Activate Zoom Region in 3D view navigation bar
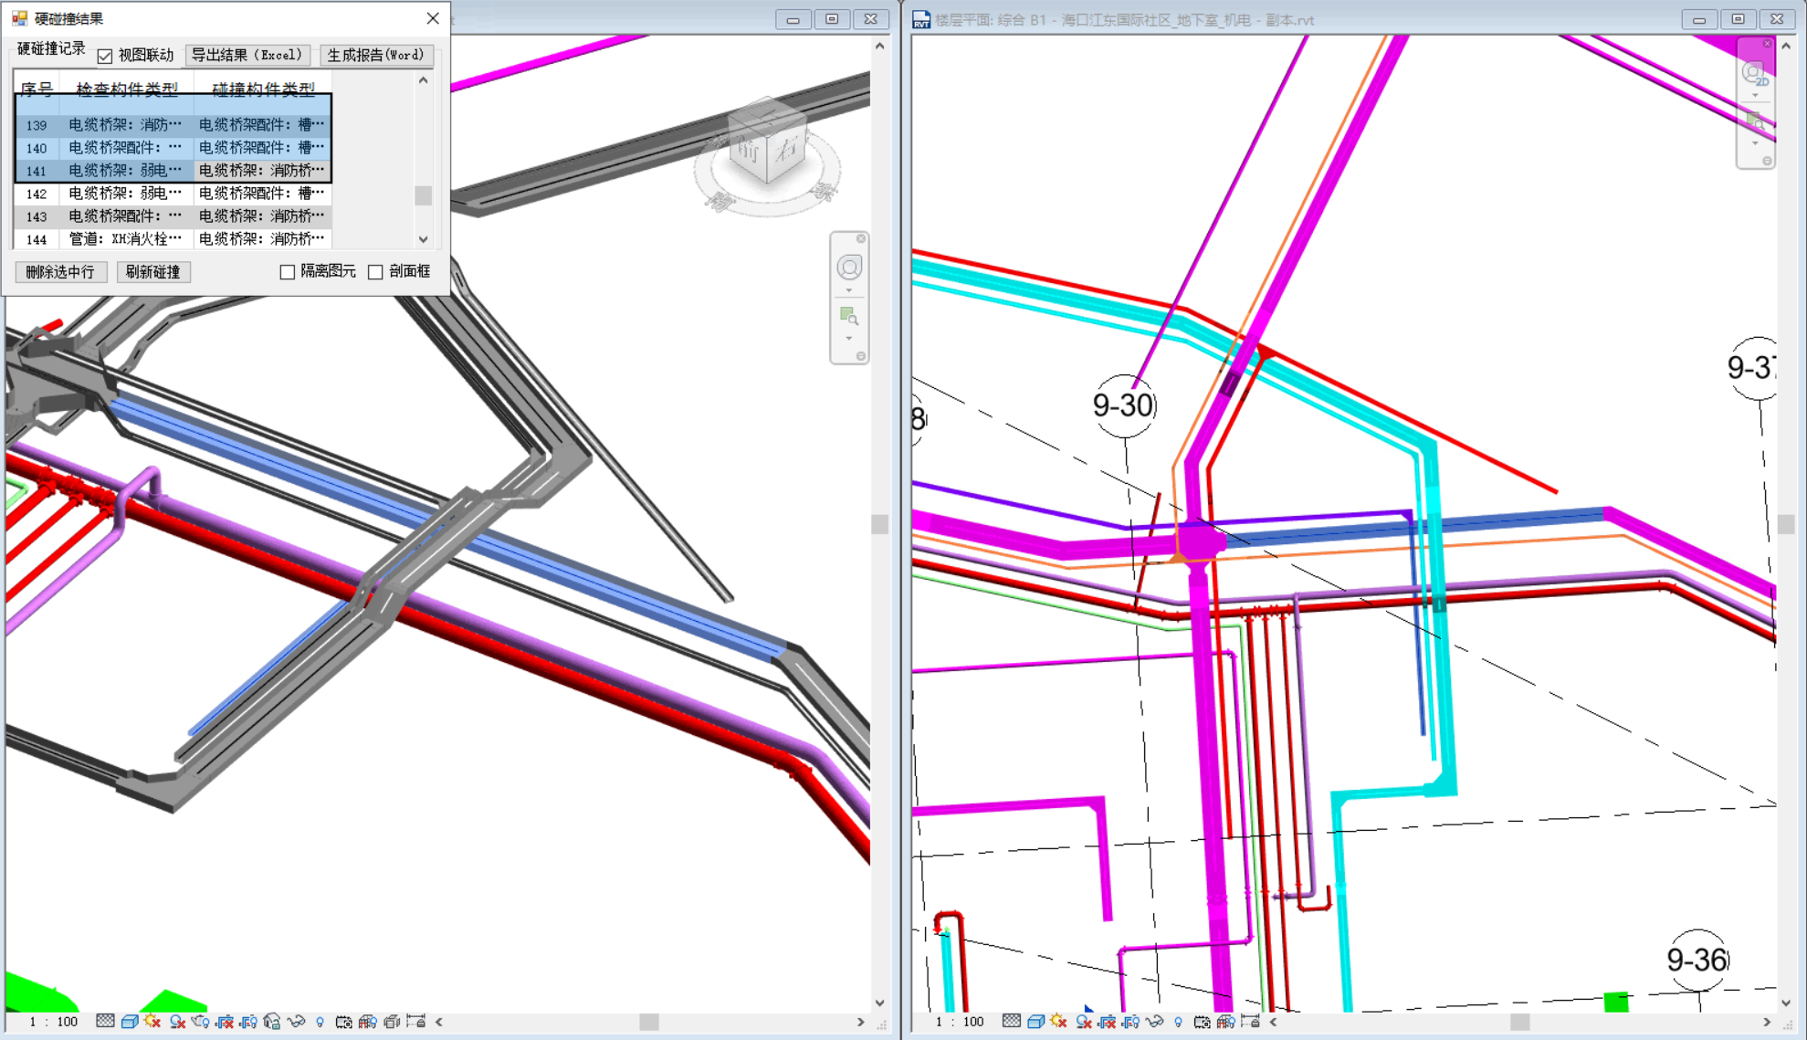Image resolution: width=1807 pixels, height=1040 pixels. [x=849, y=316]
